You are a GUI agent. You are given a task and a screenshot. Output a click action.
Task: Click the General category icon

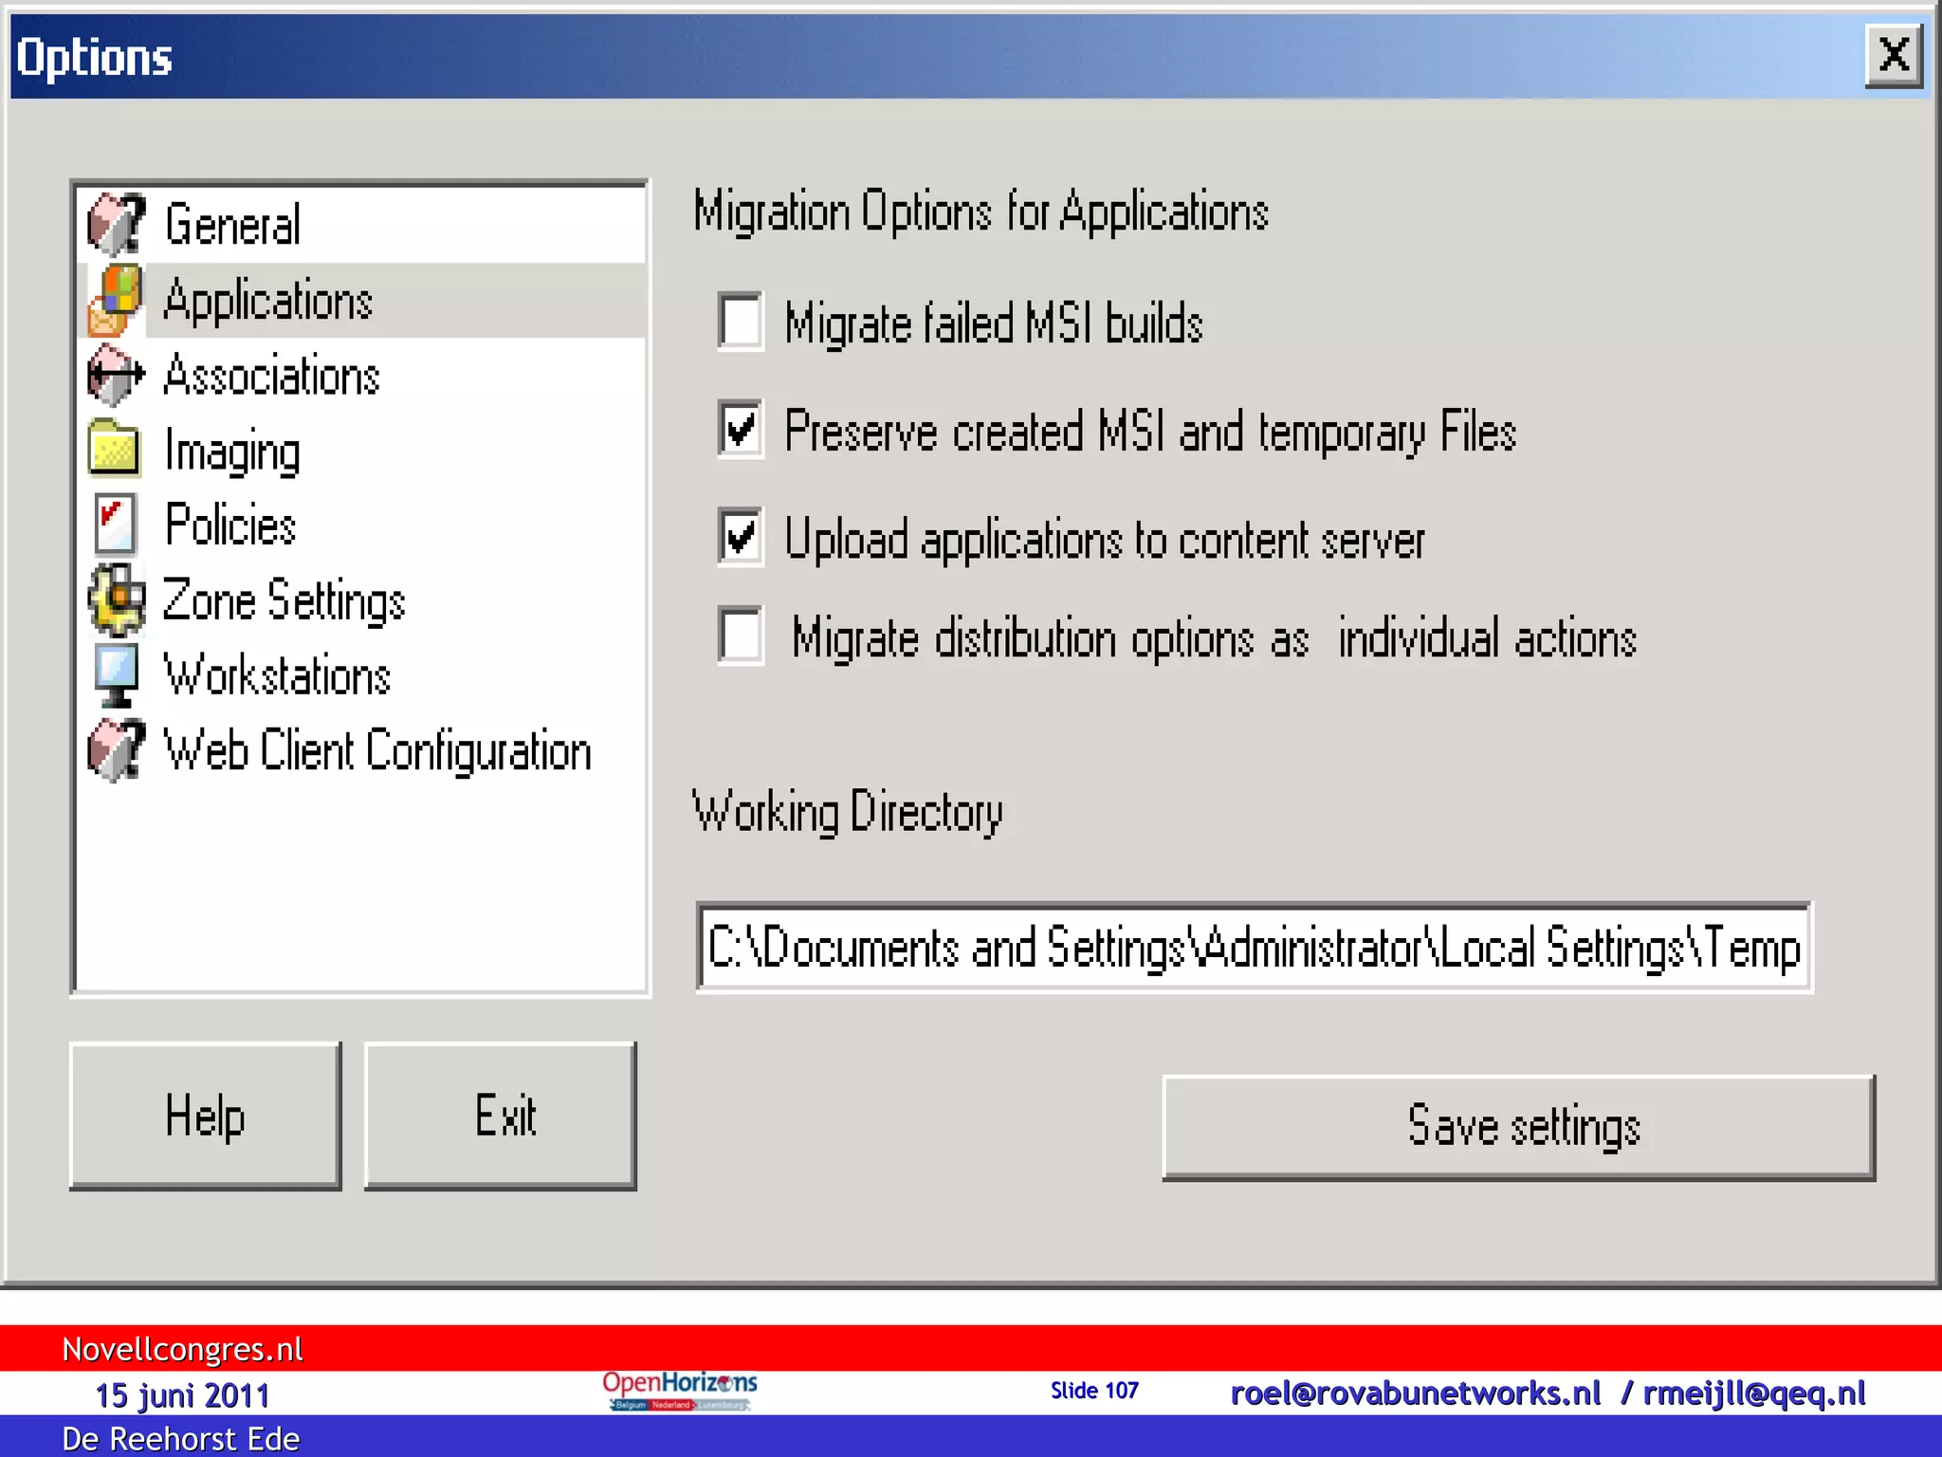[x=116, y=224]
